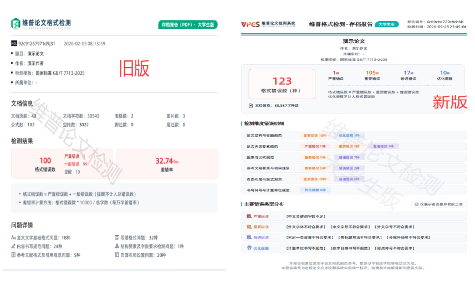Image resolution: width=475 pixels, height=283 pixels.
Task: Click report number 92c91267971d9j31
Action: (x=37, y=44)
